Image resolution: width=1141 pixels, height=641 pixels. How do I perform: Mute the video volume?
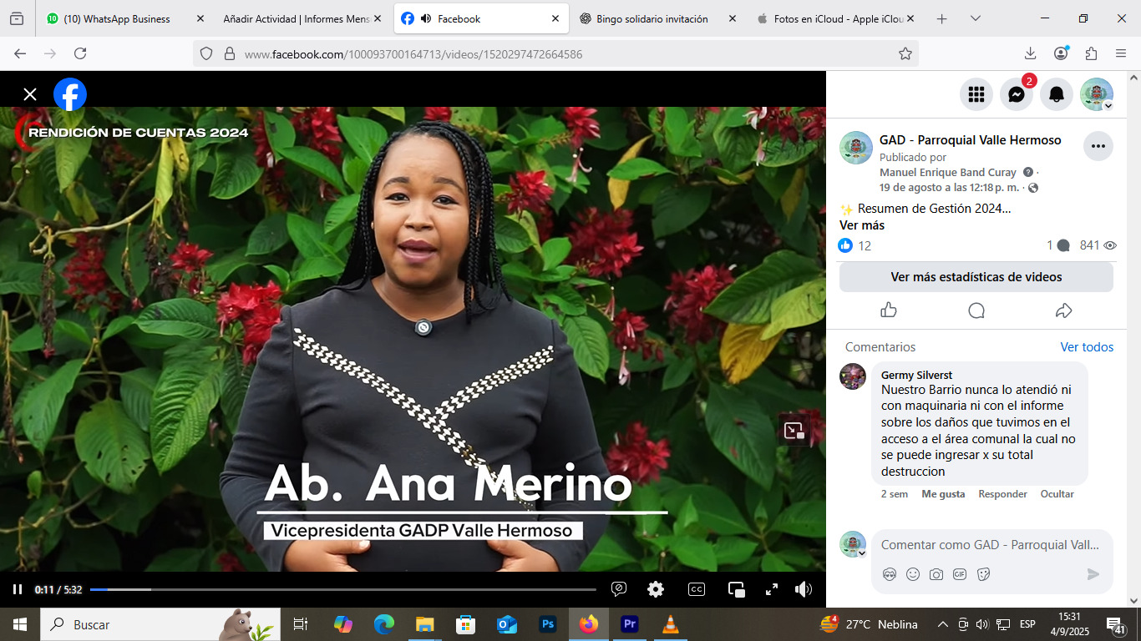(804, 589)
